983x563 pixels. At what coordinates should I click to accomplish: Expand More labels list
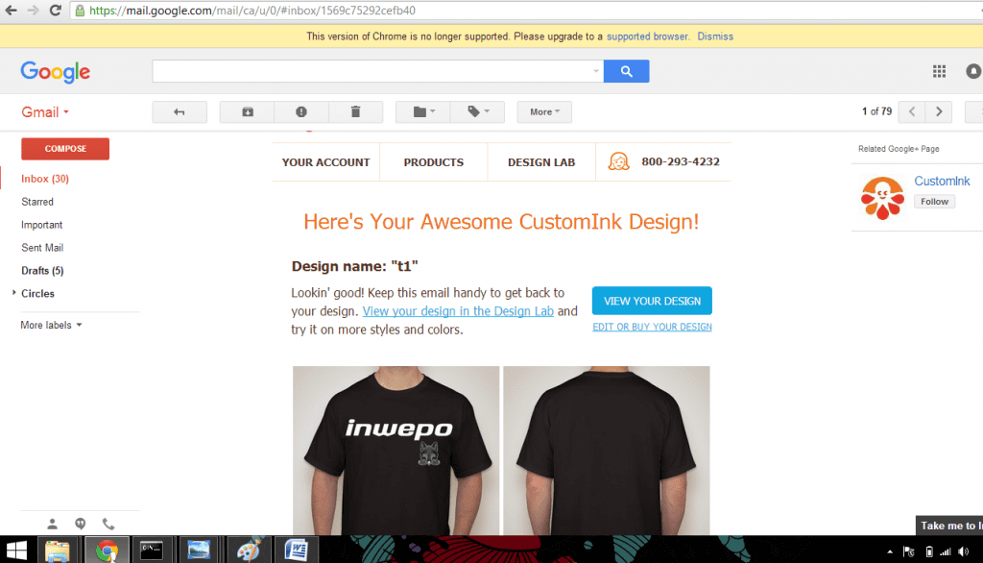point(52,325)
